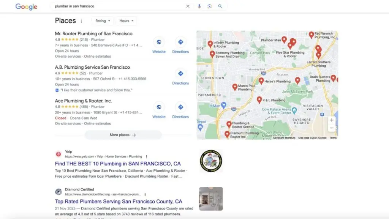The width and height of the screenshot is (389, 219).
Task: Zoom in on the map
Action: tap(332, 120)
